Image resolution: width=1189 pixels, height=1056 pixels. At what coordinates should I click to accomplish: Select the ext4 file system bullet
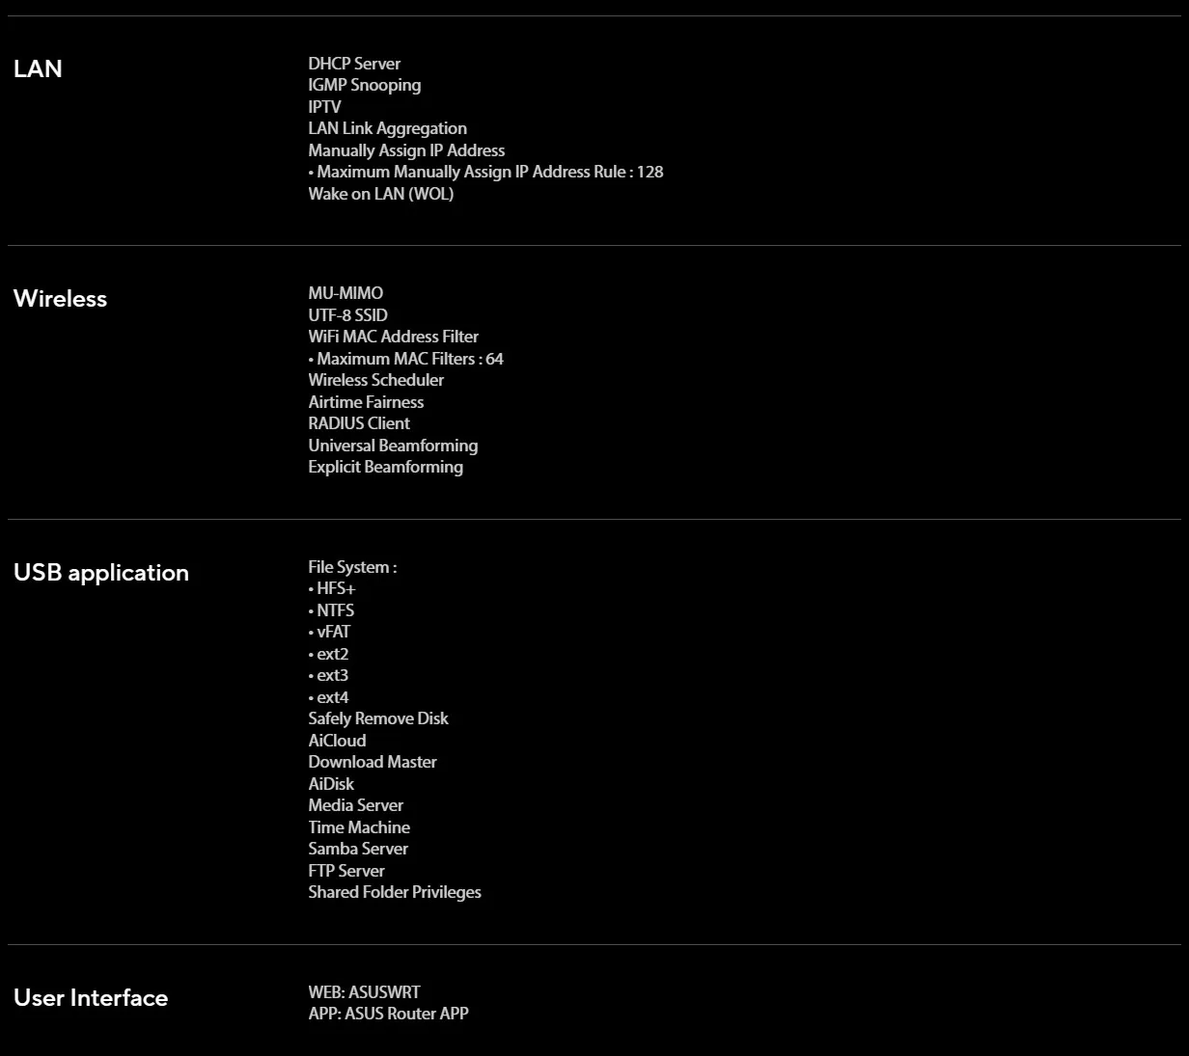click(328, 697)
